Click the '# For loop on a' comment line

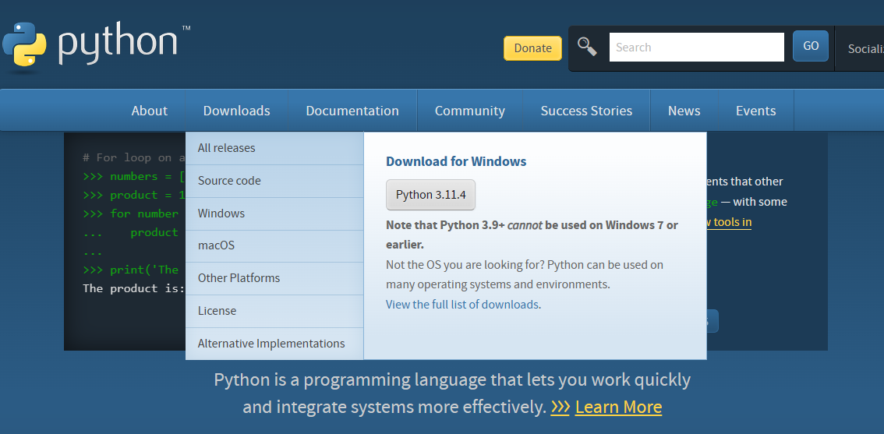133,158
